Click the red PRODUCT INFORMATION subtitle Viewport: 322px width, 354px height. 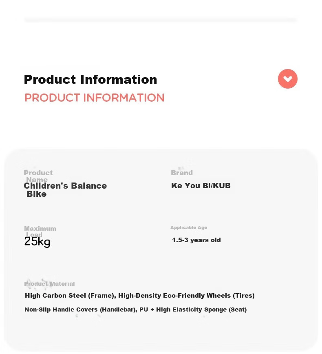94,98
